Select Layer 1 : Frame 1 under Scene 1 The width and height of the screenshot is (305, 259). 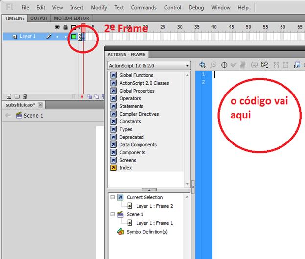pyautogui.click(x=150, y=223)
